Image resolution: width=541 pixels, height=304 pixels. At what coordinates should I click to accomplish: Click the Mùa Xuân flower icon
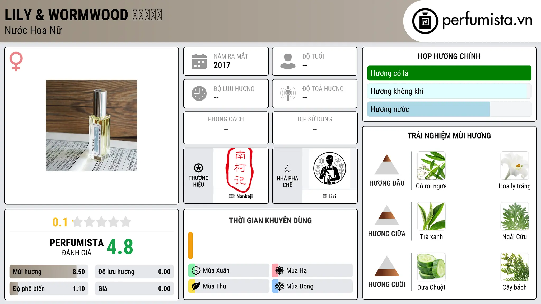point(196,270)
